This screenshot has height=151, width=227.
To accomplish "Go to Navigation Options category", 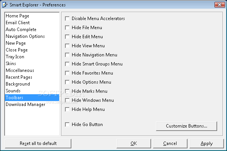I will tap(32, 36).
